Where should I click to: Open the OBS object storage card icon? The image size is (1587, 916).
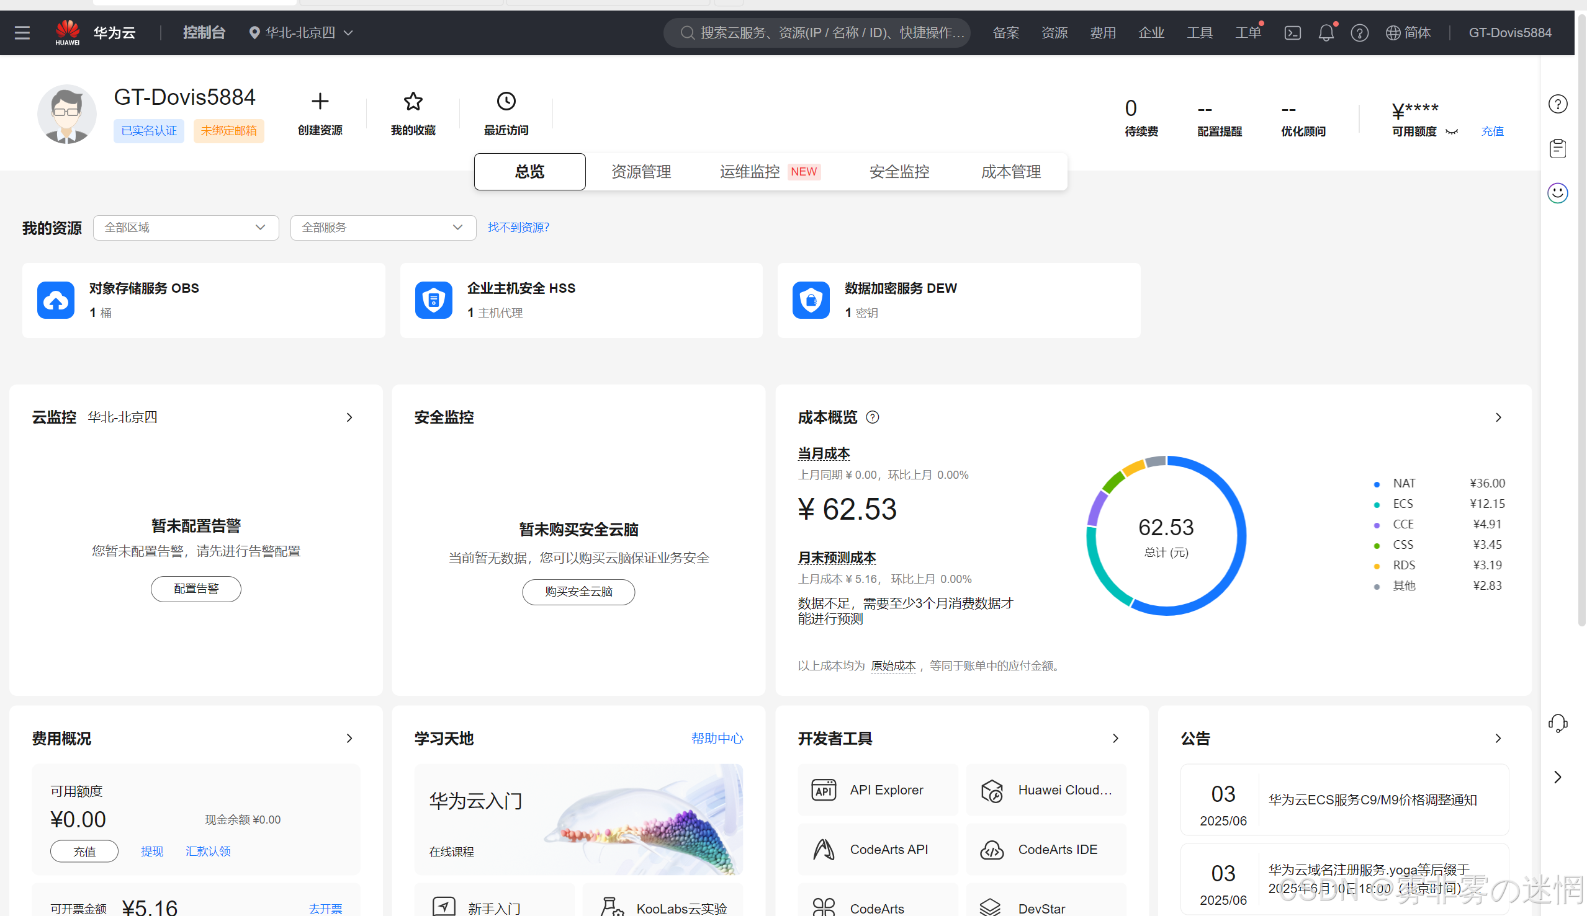click(x=55, y=300)
